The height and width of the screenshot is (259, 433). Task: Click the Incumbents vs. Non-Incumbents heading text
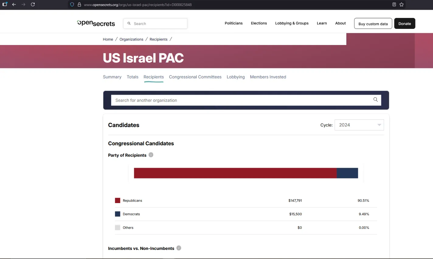click(141, 248)
